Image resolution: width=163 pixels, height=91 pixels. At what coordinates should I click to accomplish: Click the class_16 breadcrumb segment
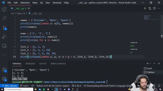click(x=21, y=13)
